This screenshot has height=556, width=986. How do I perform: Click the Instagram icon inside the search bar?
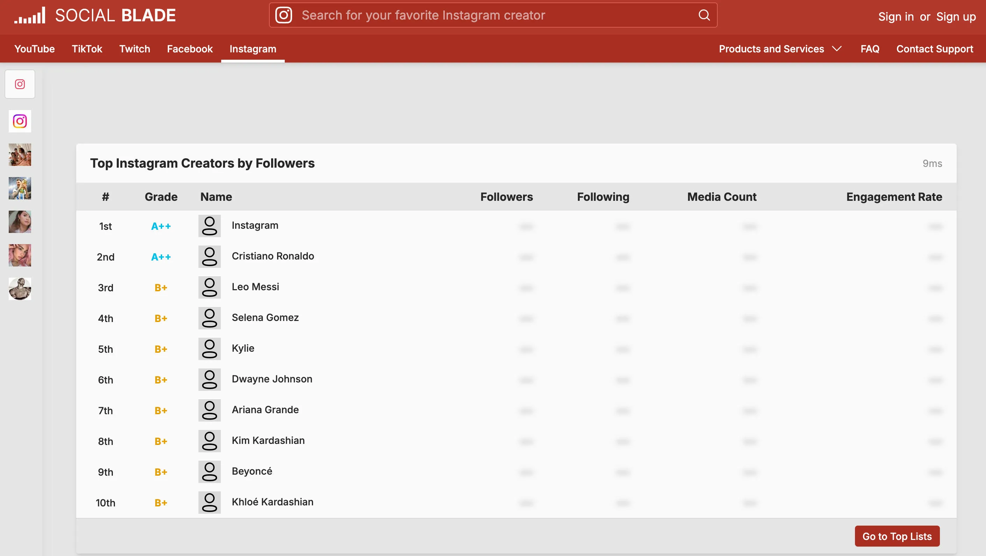coord(284,15)
